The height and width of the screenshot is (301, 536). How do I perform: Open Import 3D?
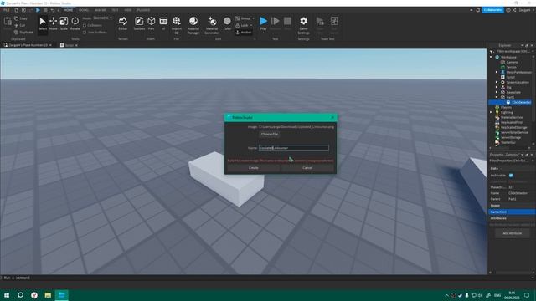[177, 25]
